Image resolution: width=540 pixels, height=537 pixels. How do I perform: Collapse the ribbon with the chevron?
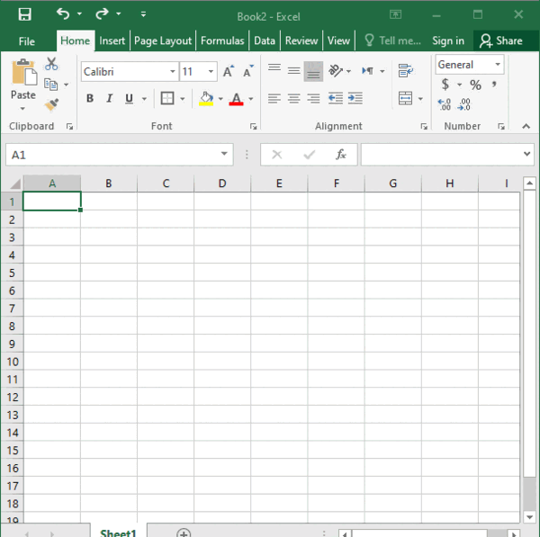(526, 126)
